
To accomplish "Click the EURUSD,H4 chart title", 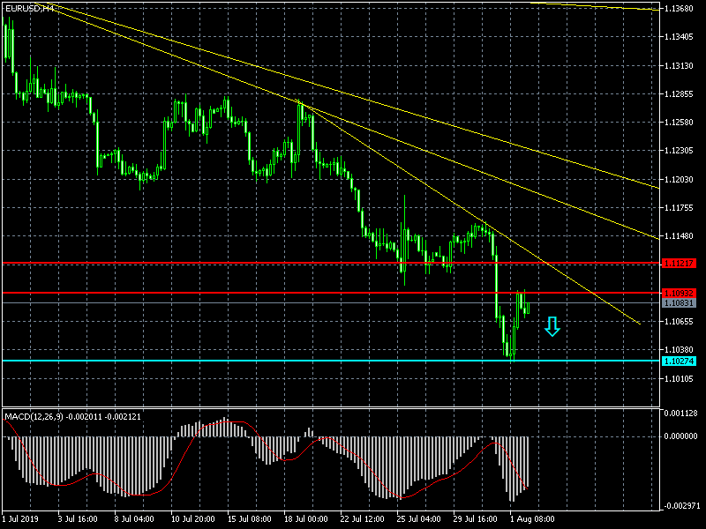I will point(29,8).
